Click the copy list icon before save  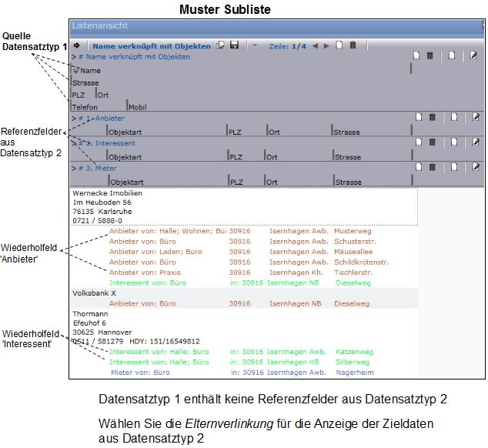coord(221,45)
